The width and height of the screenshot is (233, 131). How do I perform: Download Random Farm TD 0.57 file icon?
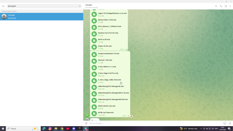(x=94, y=34)
